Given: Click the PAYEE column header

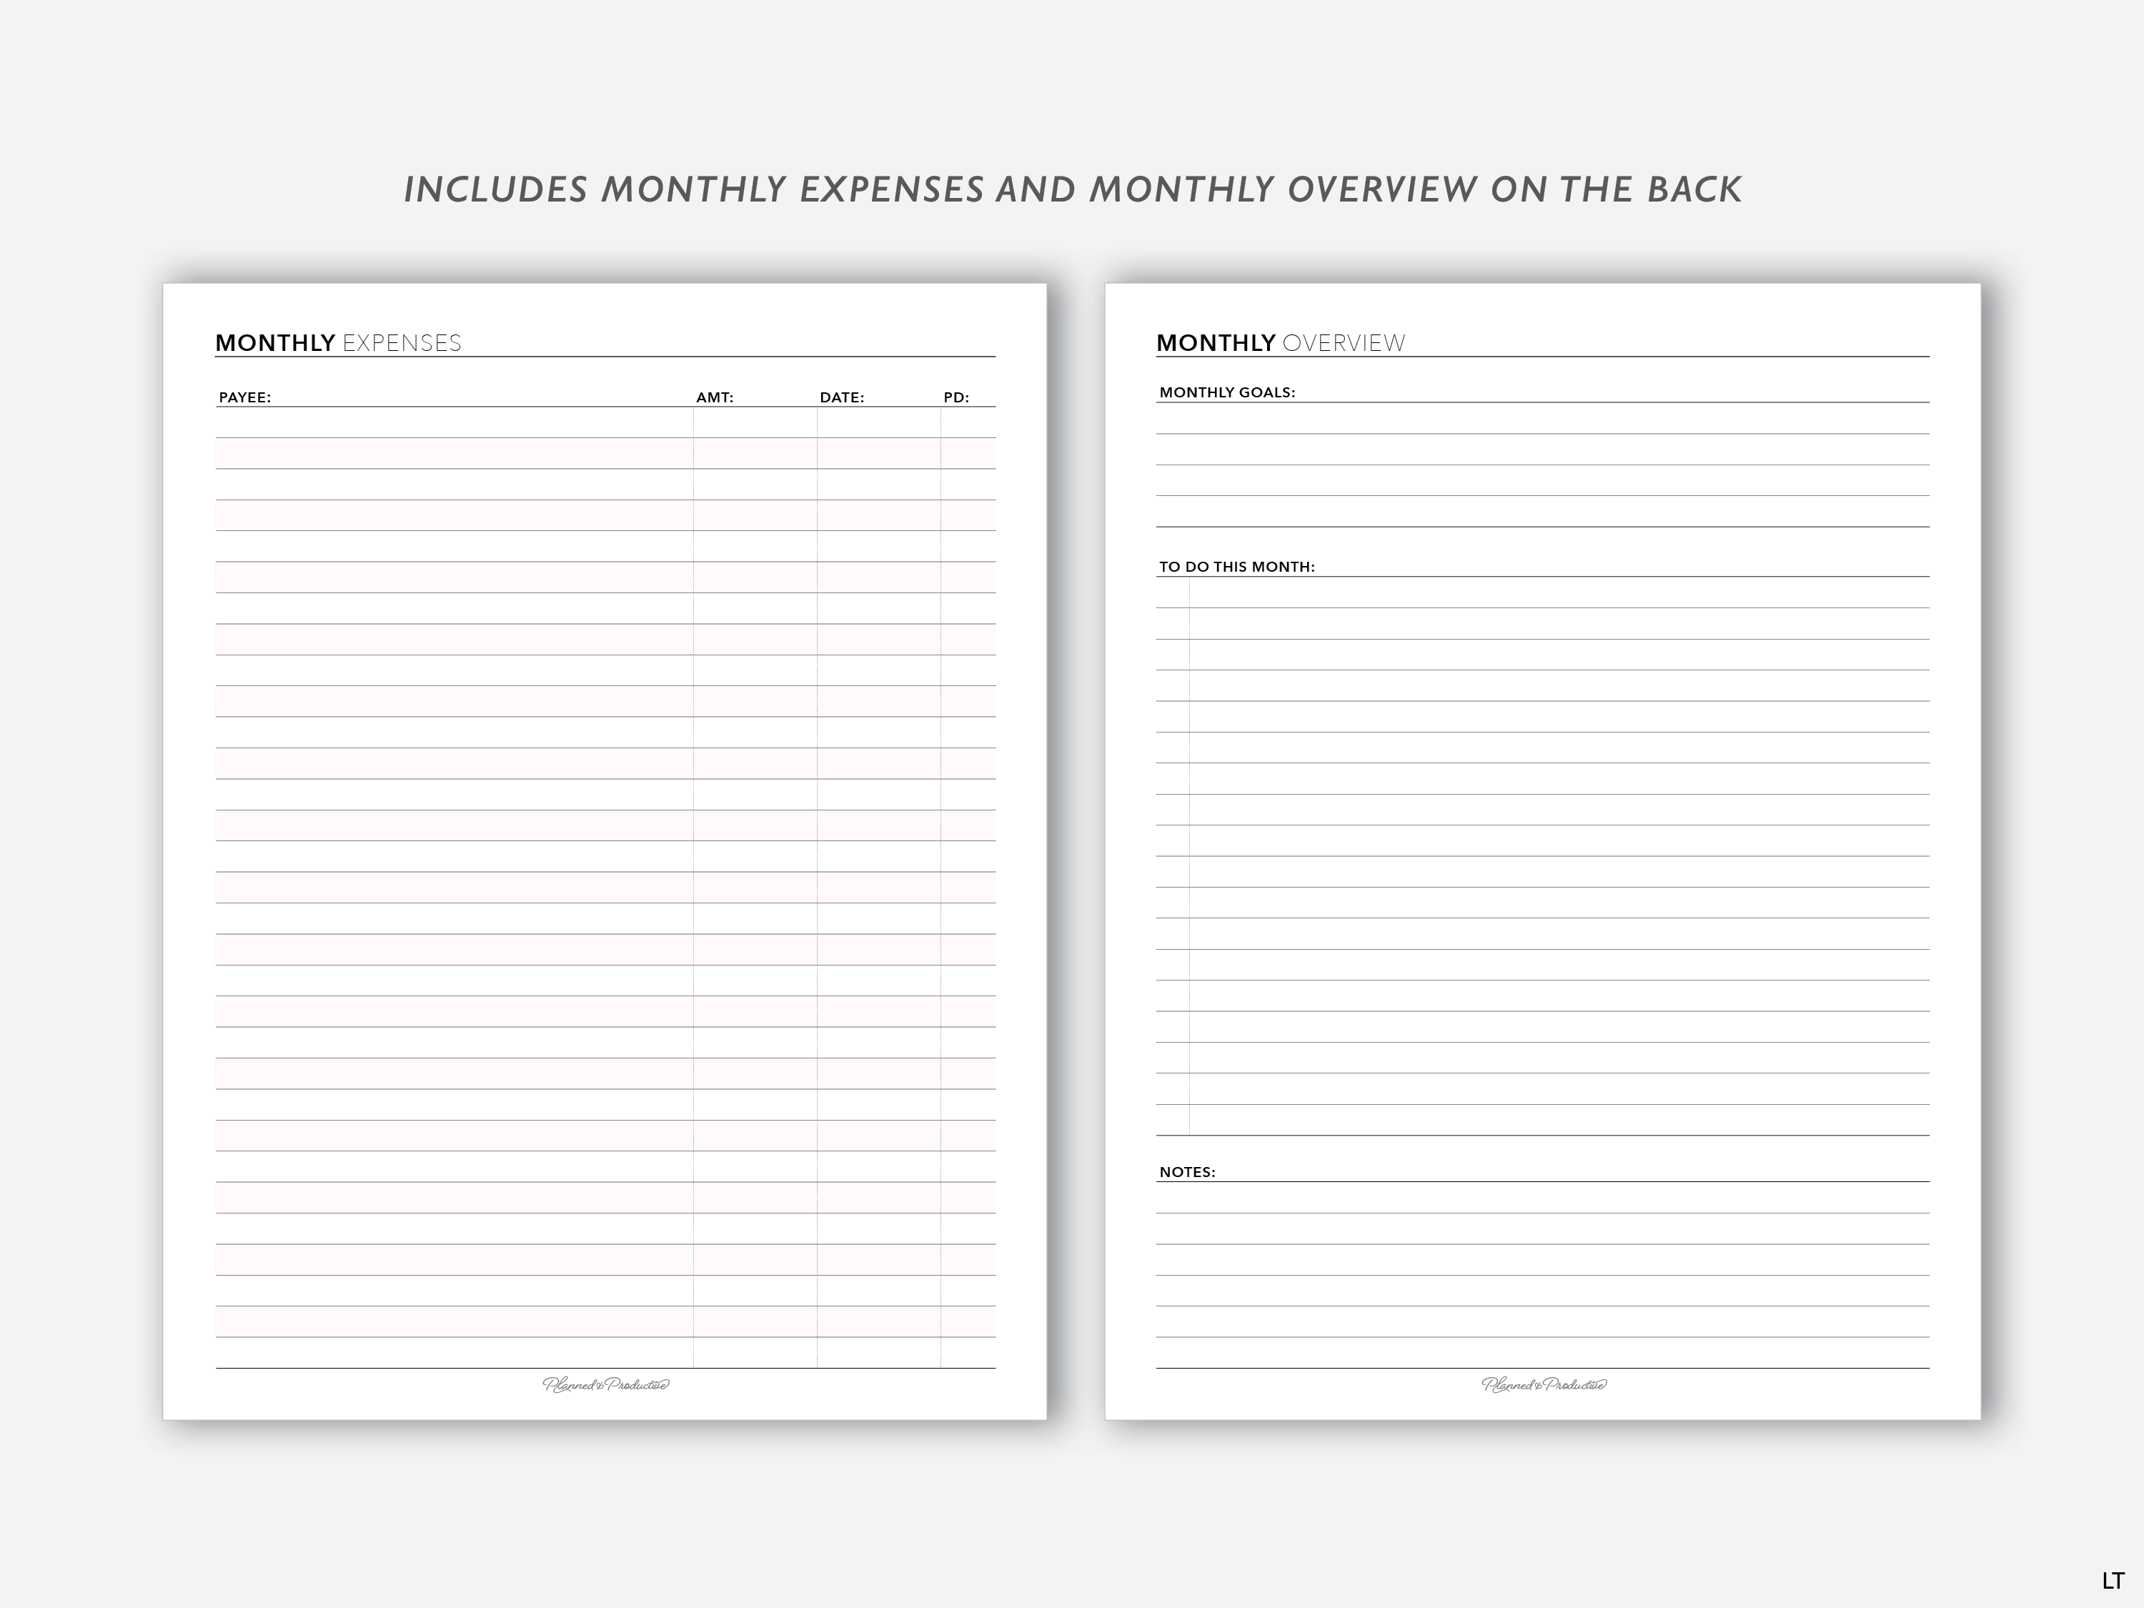Looking at the screenshot, I should 245,397.
